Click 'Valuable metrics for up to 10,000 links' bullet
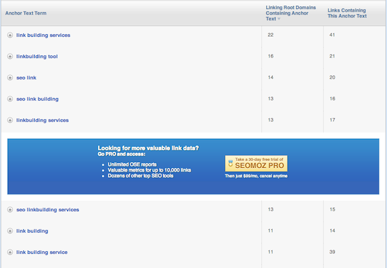Screen dimensions: 387x268 150,170
